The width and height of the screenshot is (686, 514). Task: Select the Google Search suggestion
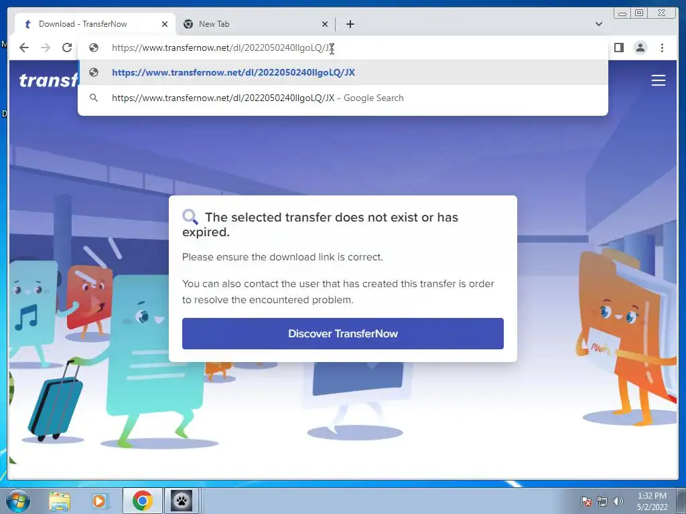(343, 98)
